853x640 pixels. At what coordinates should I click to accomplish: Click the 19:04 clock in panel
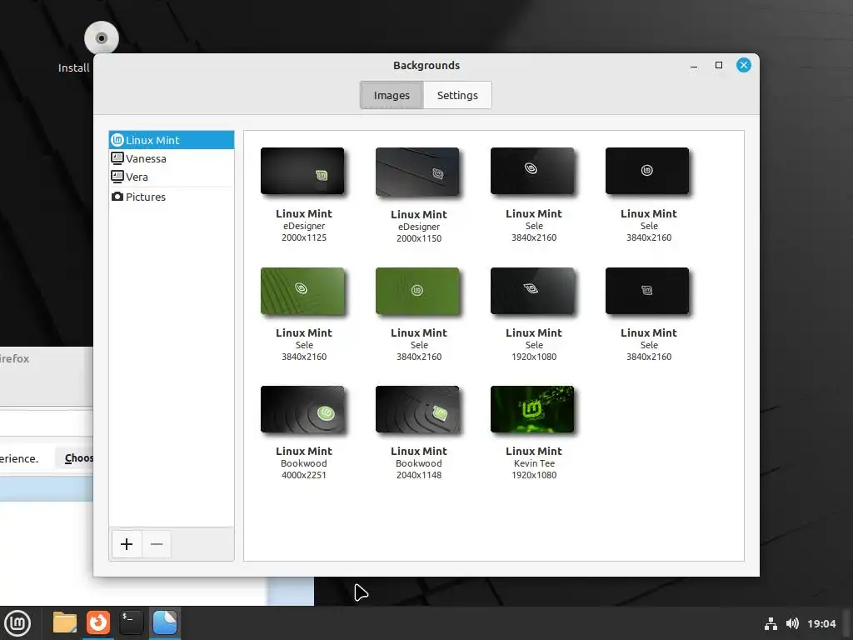(821, 623)
